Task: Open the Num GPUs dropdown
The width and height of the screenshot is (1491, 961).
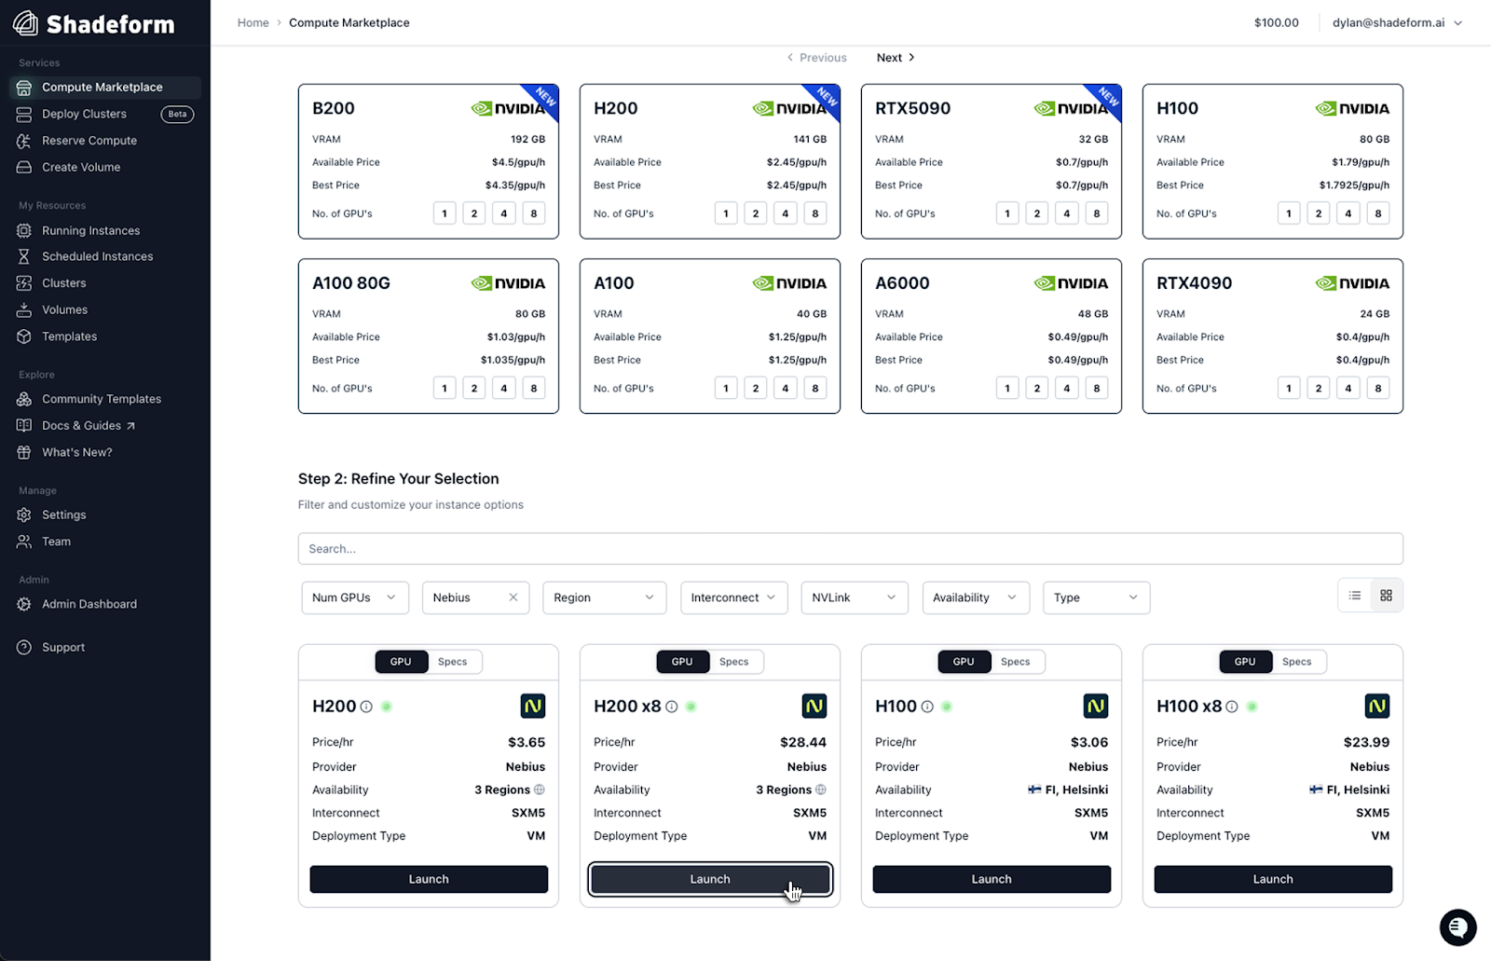Action: (354, 597)
